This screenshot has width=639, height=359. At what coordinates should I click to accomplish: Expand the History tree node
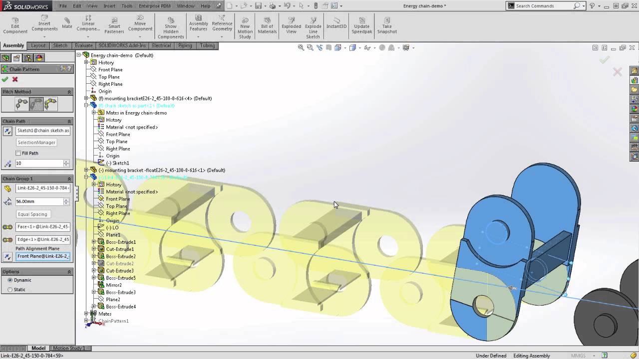(x=86, y=62)
